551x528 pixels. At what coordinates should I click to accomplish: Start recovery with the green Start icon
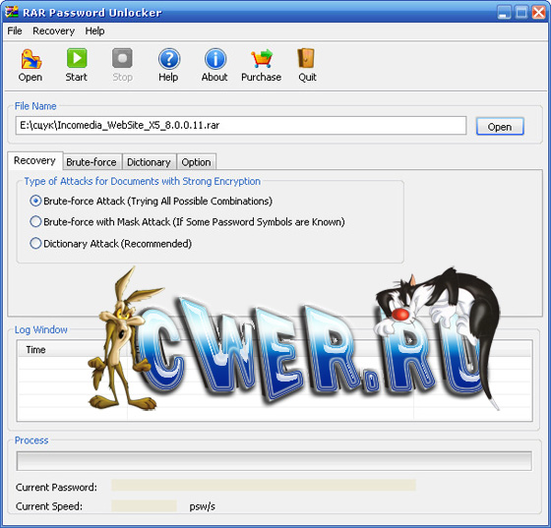pos(77,58)
